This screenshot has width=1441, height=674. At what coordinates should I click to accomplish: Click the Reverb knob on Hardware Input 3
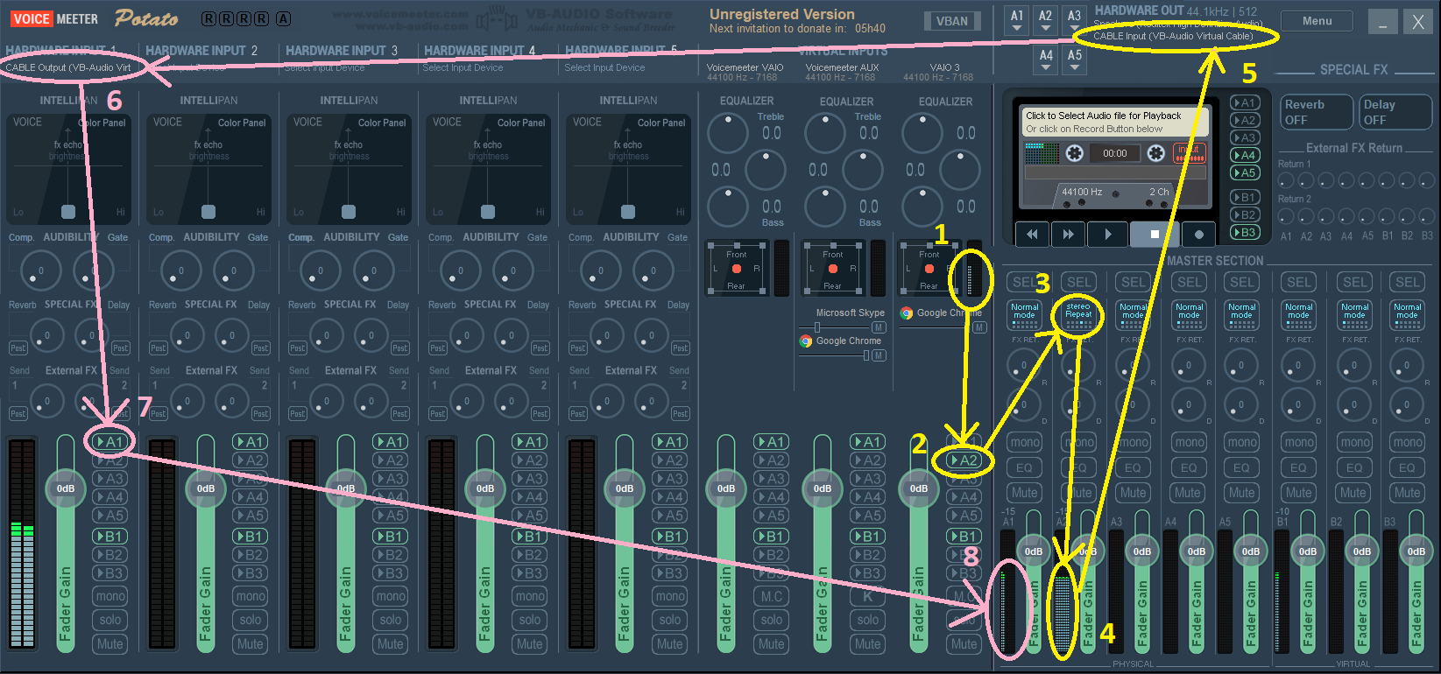click(x=326, y=335)
